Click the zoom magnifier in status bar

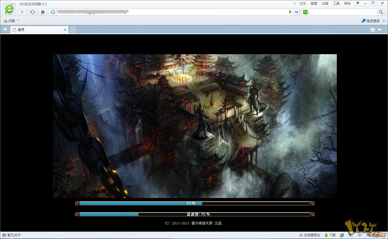(x=369, y=235)
